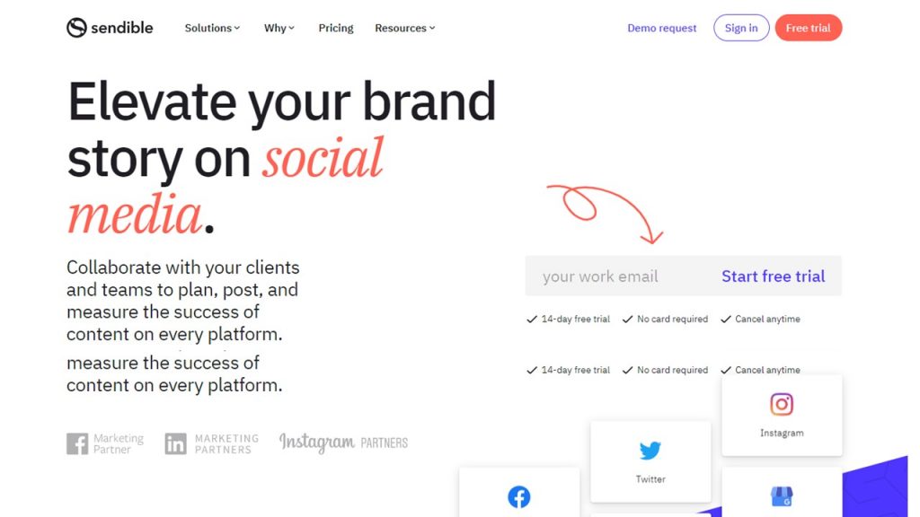Click the Facebook Marketing Partner badge
The height and width of the screenshot is (517, 920).
coord(105,443)
